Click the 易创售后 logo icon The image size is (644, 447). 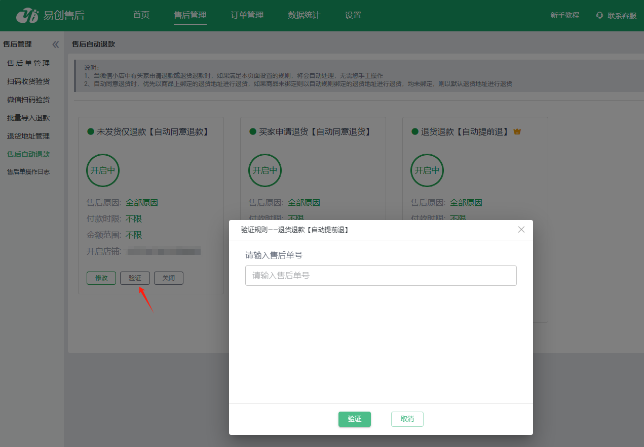pyautogui.click(x=27, y=16)
